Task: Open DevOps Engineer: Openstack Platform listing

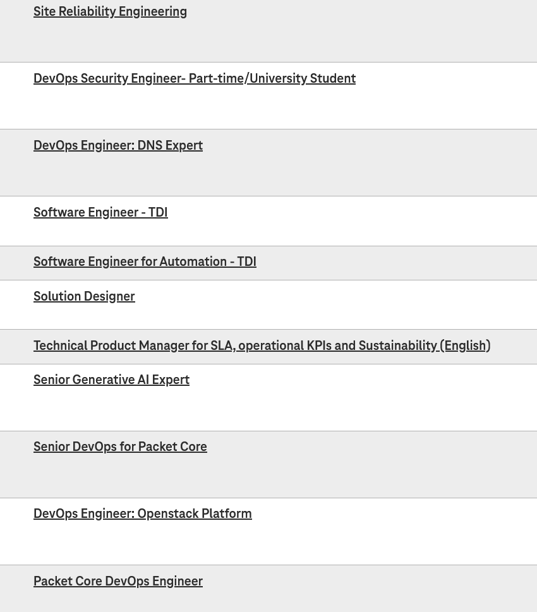Action: point(143,513)
